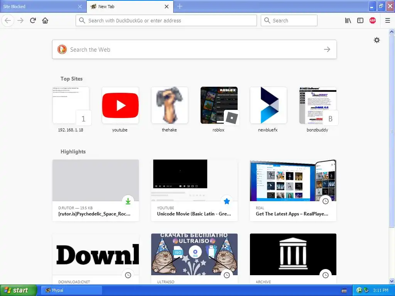Open a new tab with plus button

tap(180, 6)
